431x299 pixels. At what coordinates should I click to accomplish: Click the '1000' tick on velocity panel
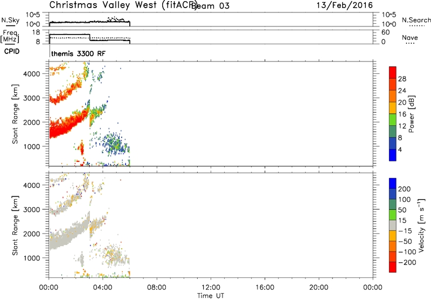(32, 258)
